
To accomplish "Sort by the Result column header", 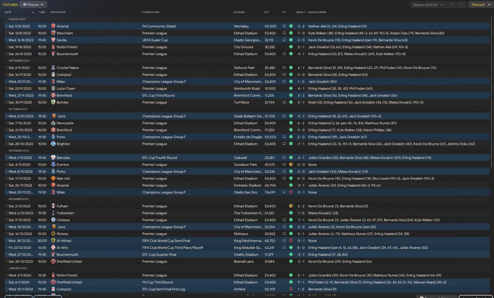I will click(301, 12).
